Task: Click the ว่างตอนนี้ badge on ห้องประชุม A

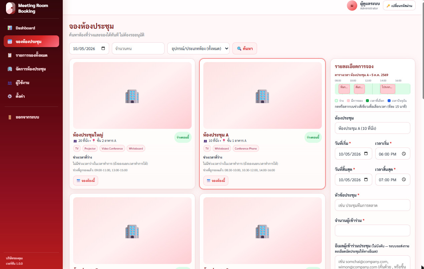Action: (x=313, y=138)
